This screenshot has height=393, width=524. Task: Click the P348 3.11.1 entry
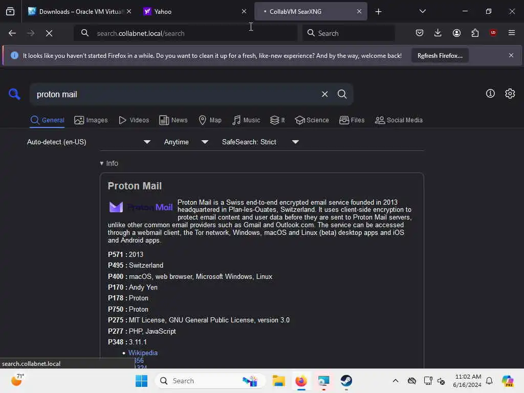click(127, 342)
